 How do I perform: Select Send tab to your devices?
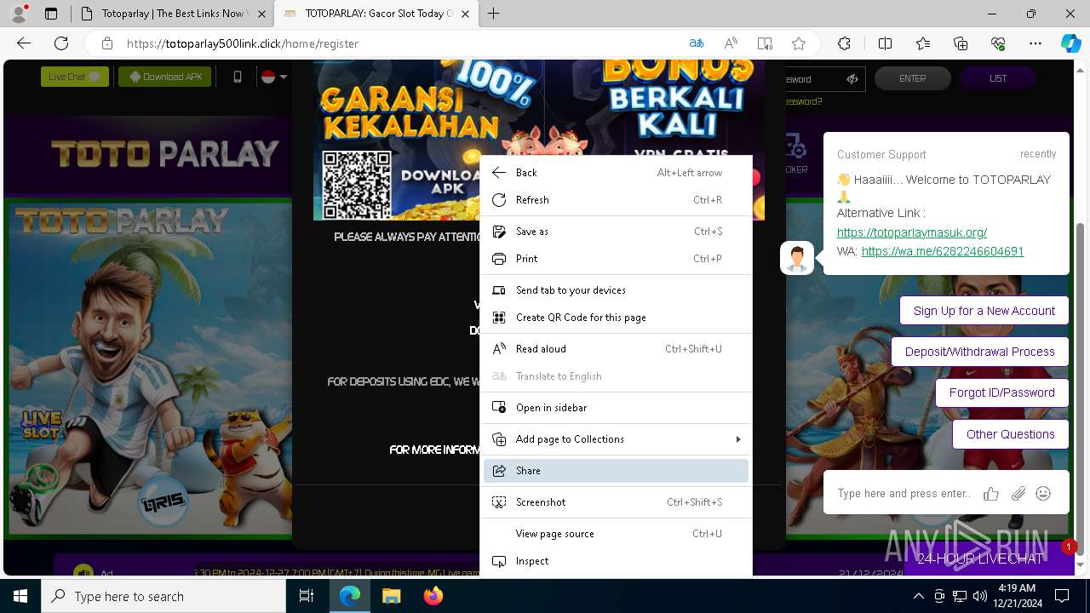616,290
